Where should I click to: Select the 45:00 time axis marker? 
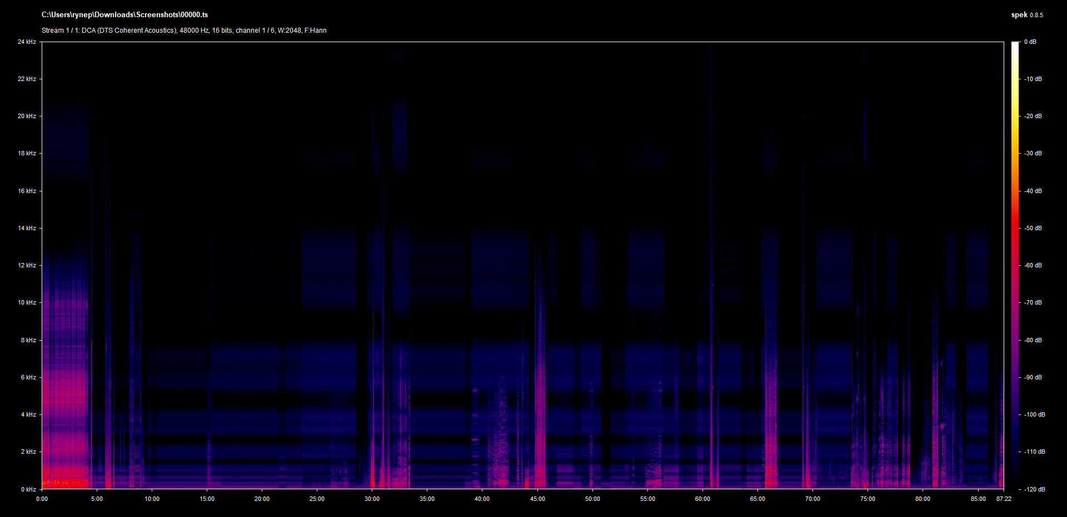point(537,499)
